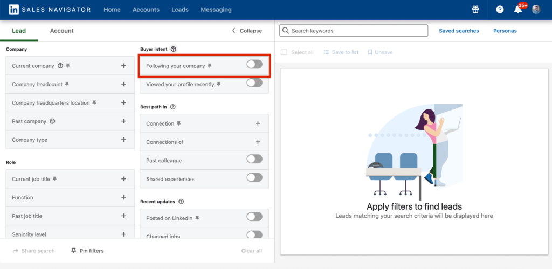Check the Select all checkbox
The width and height of the screenshot is (552, 269).
click(x=284, y=52)
